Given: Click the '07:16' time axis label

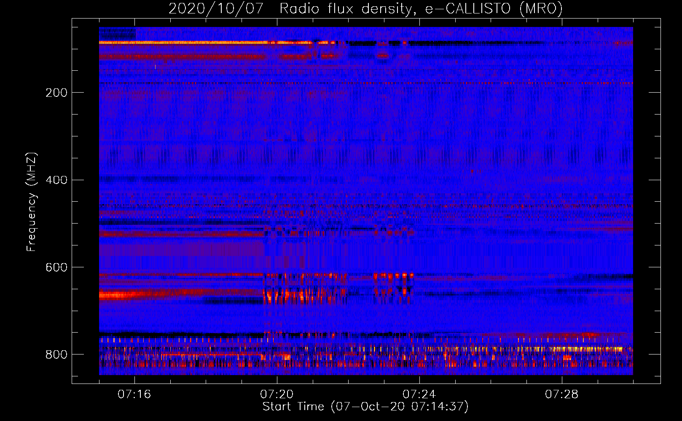Looking at the screenshot, I should [x=134, y=394].
